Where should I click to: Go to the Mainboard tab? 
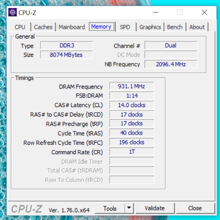coord(72,27)
